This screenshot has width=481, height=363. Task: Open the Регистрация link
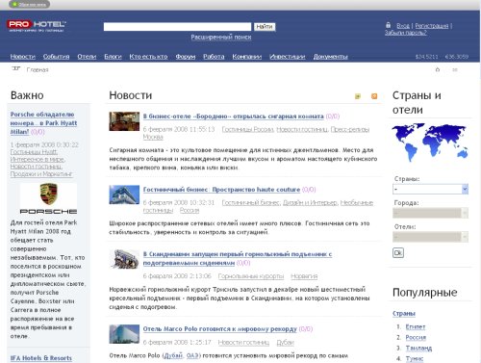click(x=432, y=26)
